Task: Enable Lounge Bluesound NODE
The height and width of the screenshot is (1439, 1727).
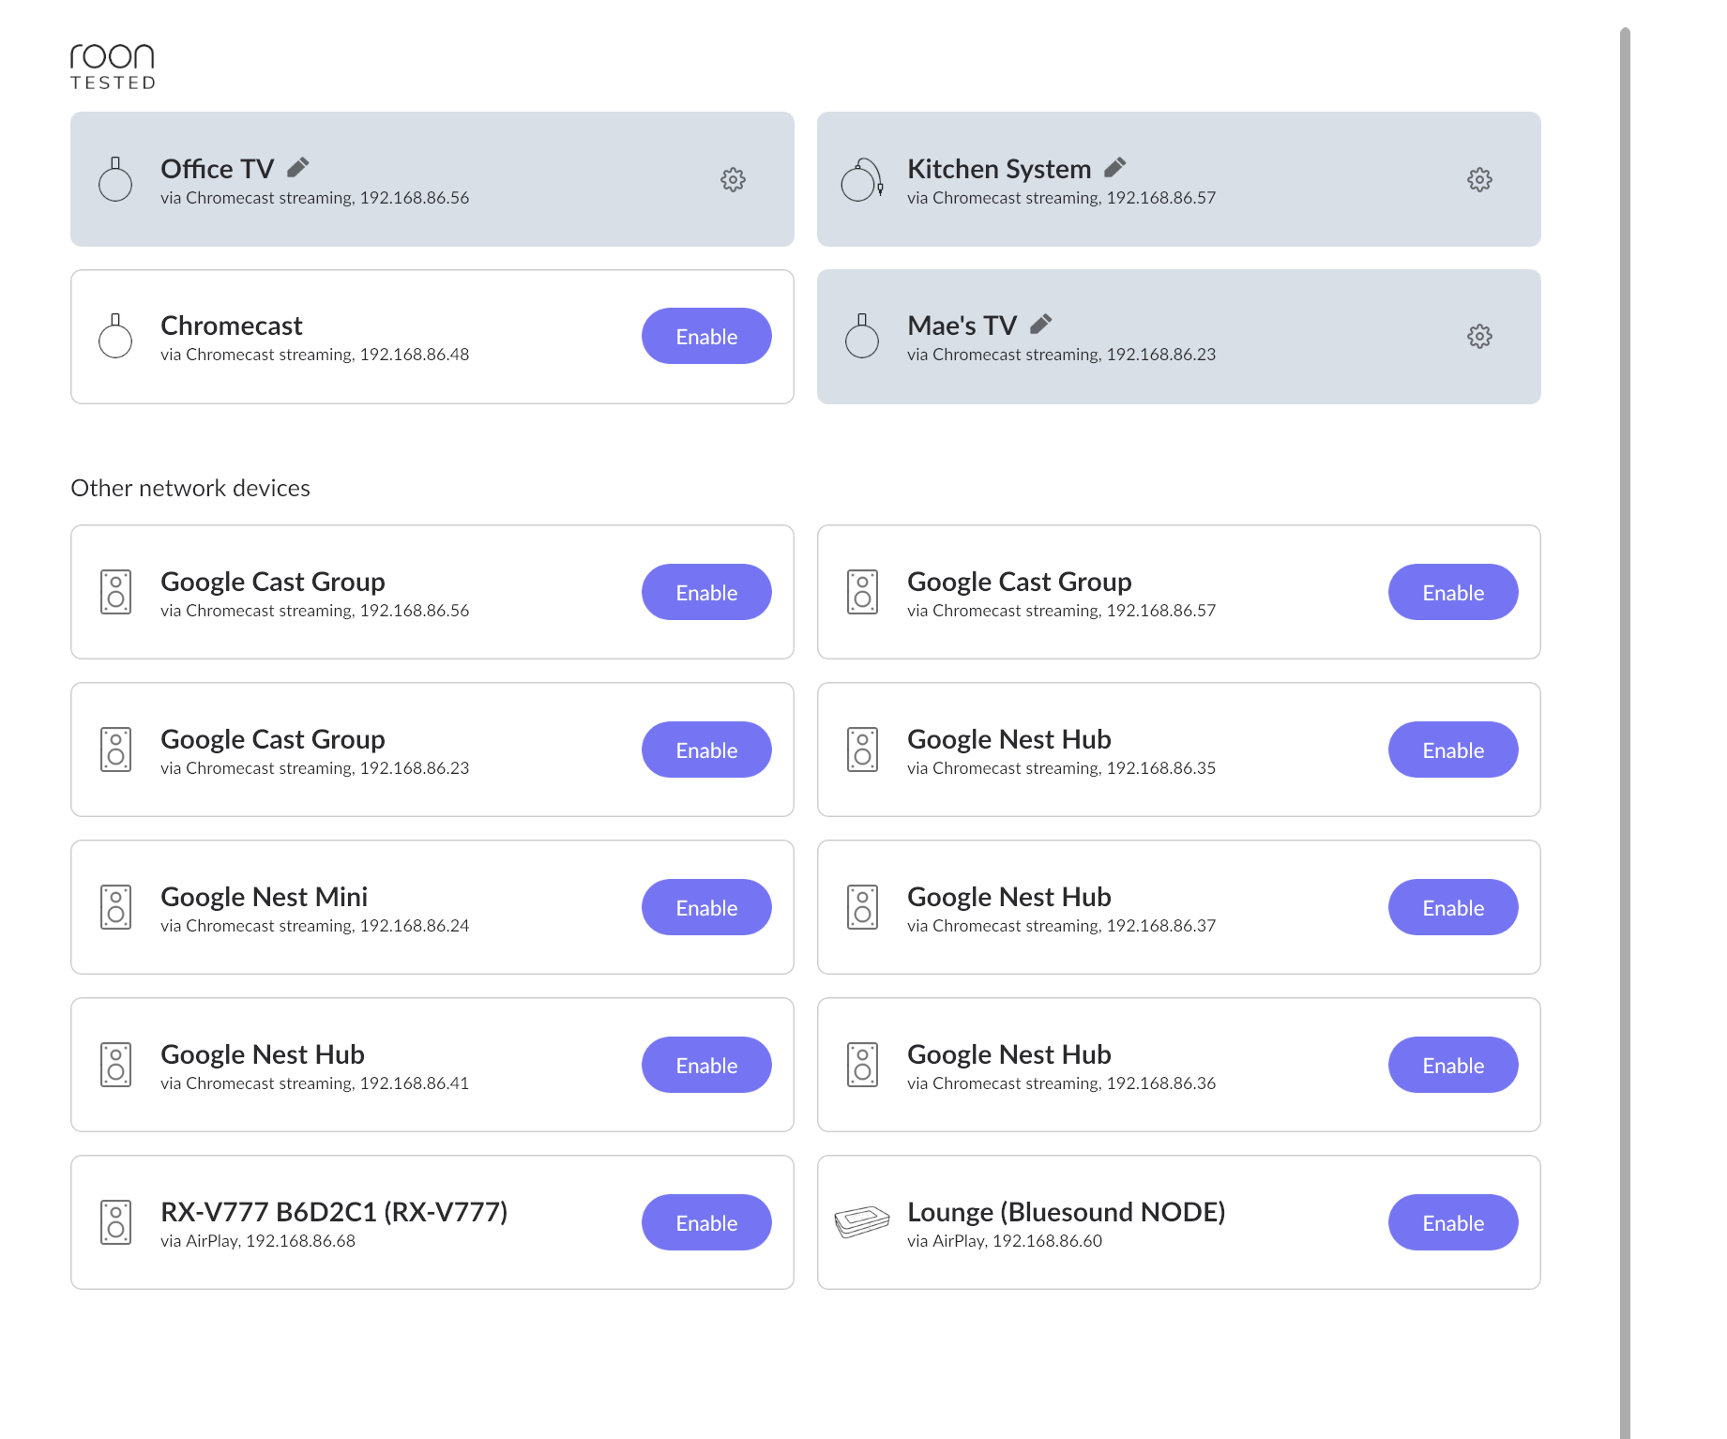Action: [x=1453, y=1222]
